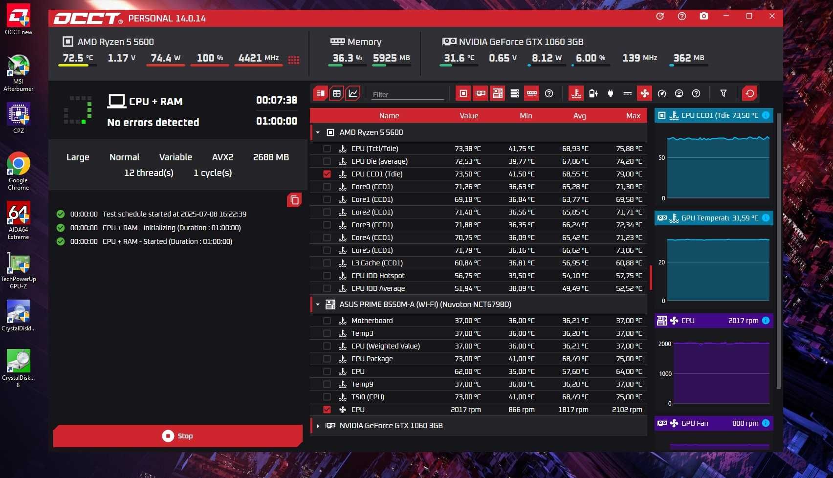Screen dimensions: 833x478
Task: Collapse the ASUS PRIME B550M-A sensor group
Action: [318, 304]
